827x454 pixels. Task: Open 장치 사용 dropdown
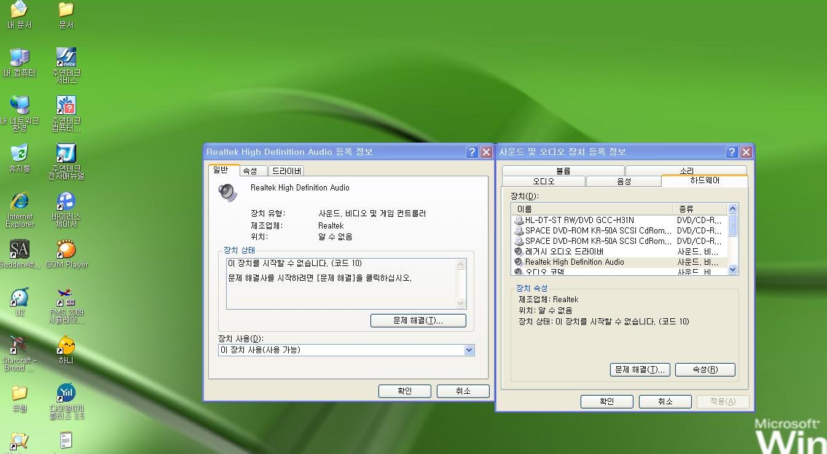(x=469, y=350)
